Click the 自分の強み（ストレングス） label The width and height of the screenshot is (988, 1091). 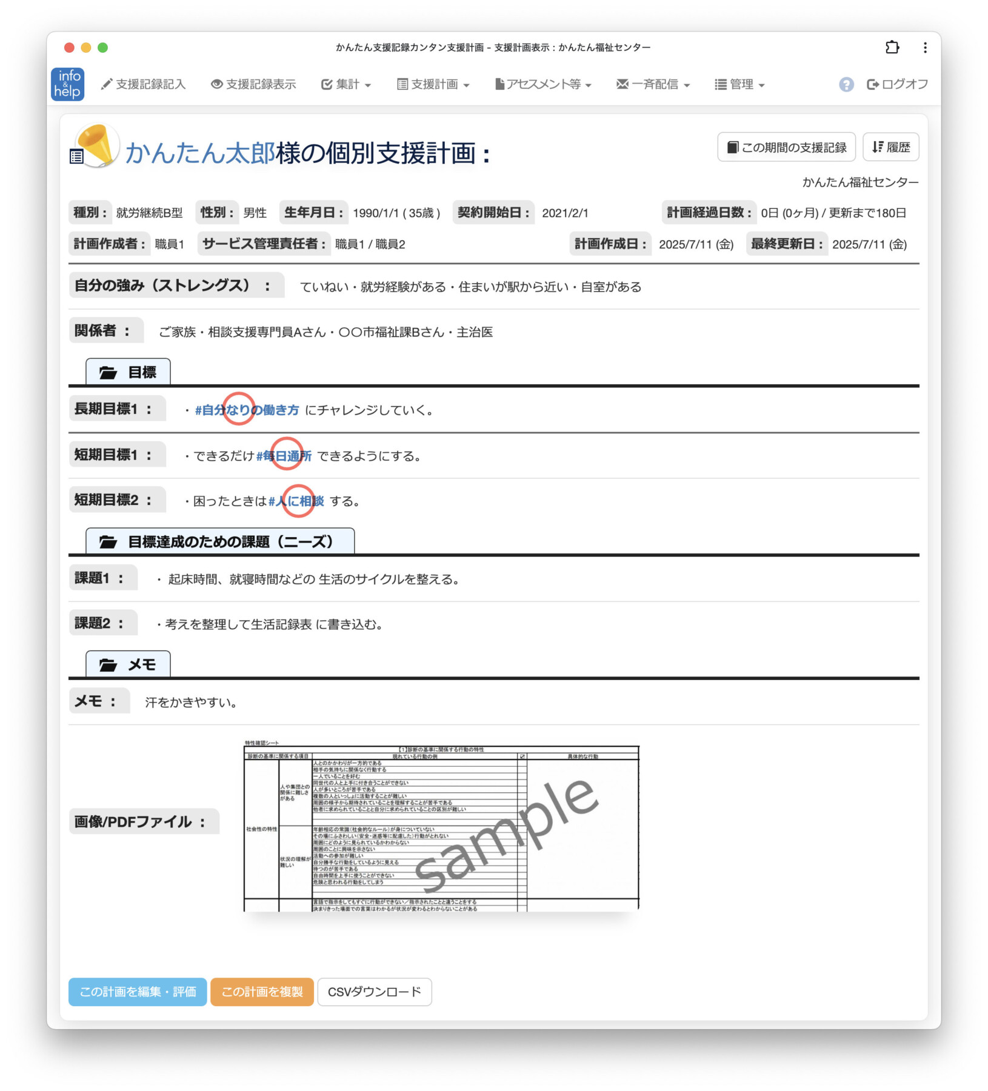pyautogui.click(x=176, y=285)
